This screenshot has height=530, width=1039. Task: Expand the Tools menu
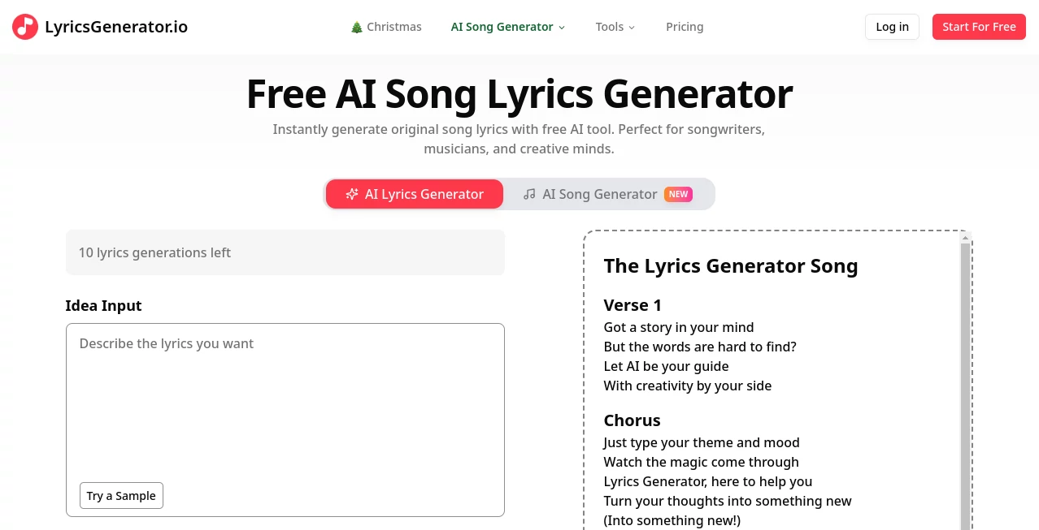click(x=615, y=26)
